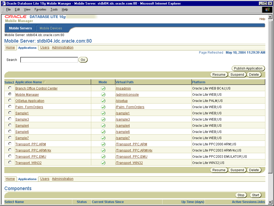Viewport: 274px width, 206px height.
Task: Click the mode checkmark icon for Transport_WIN32
Action: coord(103,163)
